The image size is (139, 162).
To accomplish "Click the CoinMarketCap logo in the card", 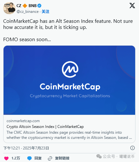I will pos(70,69).
